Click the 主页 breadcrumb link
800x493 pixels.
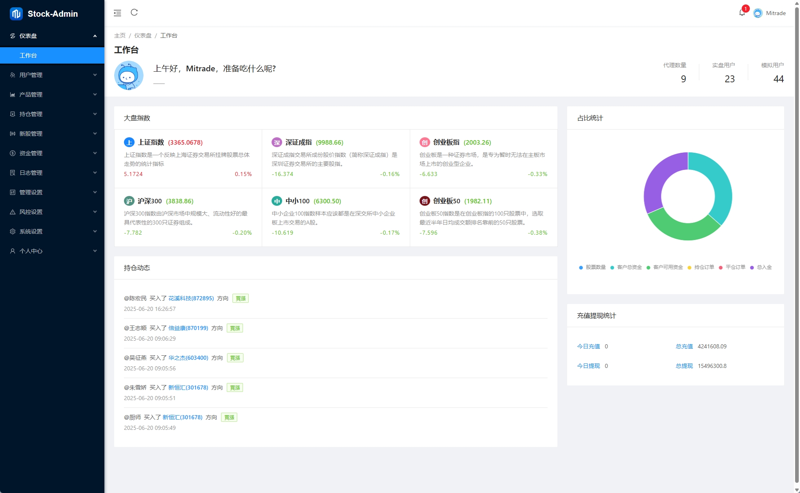[120, 35]
